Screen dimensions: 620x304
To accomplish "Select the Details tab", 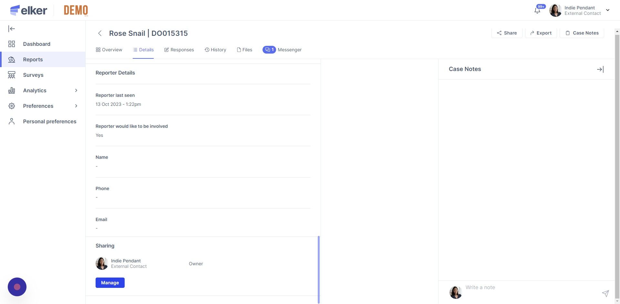I will pyautogui.click(x=143, y=50).
